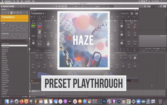The height and width of the screenshot is (105, 167).
Task: Click the Sound 16 slot
Action: pos(37,83)
